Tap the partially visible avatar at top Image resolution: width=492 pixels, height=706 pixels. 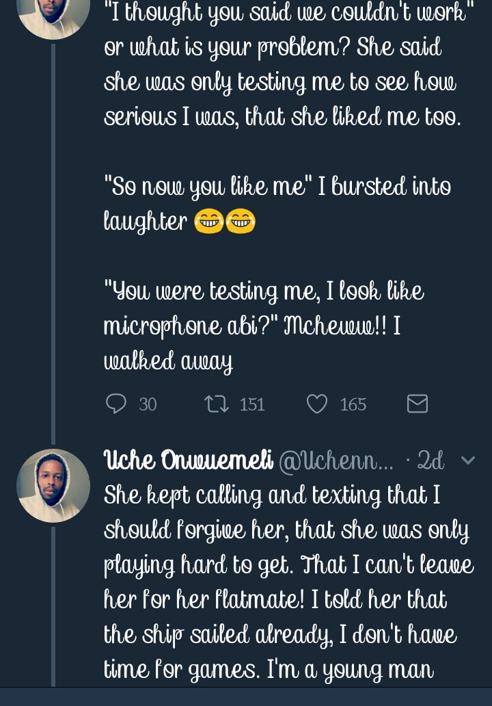pyautogui.click(x=53, y=15)
